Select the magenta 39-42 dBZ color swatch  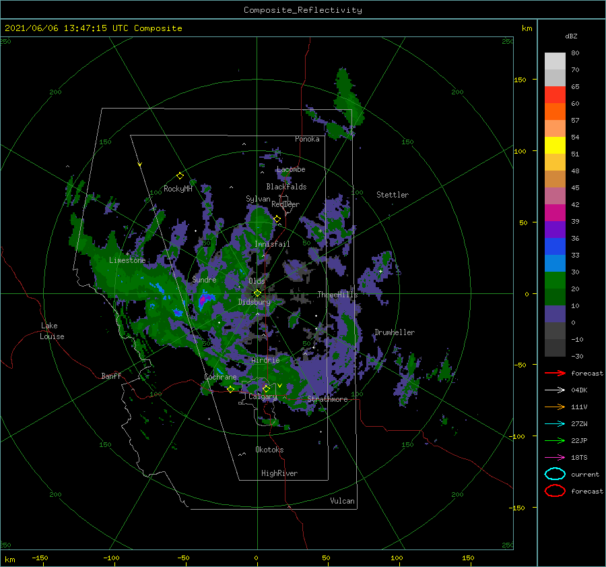(x=555, y=213)
